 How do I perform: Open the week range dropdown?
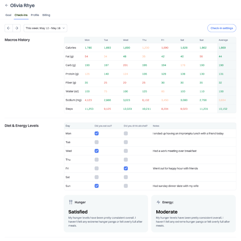(45, 28)
